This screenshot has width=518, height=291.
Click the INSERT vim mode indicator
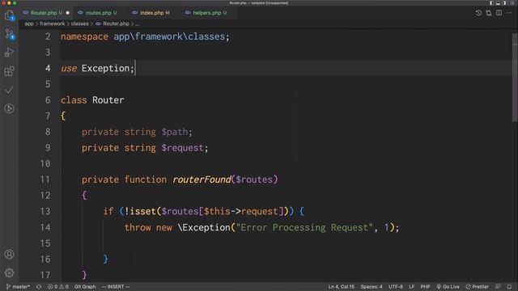click(116, 287)
